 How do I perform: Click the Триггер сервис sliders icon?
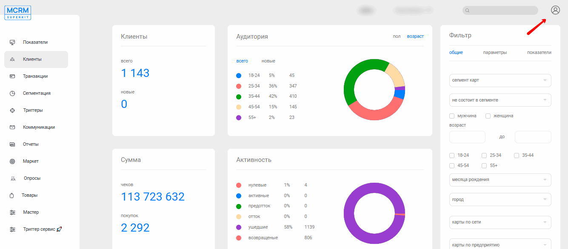coord(12,229)
